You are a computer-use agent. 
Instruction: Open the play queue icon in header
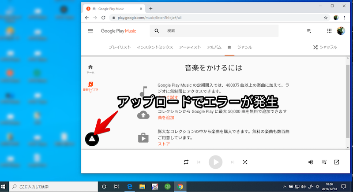coord(309,31)
